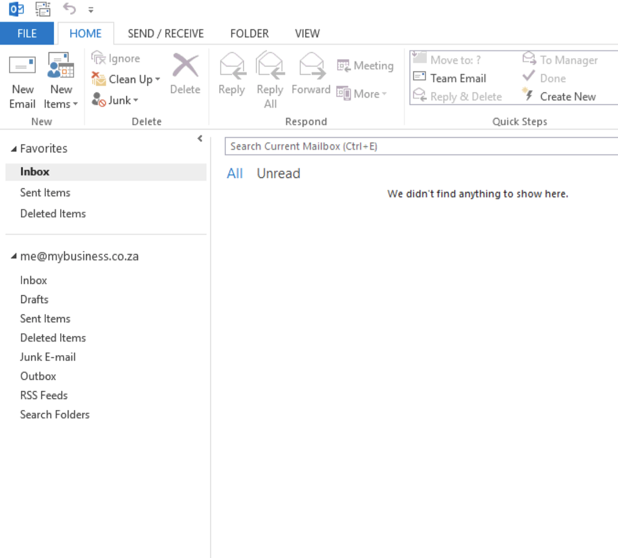Click the Meeting response icon
Screen dimensions: 618x558
pos(344,65)
